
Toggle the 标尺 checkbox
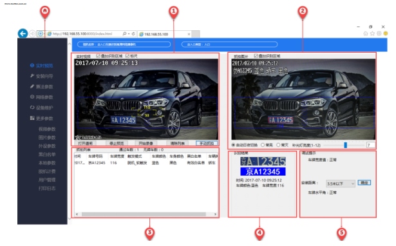click(127, 56)
